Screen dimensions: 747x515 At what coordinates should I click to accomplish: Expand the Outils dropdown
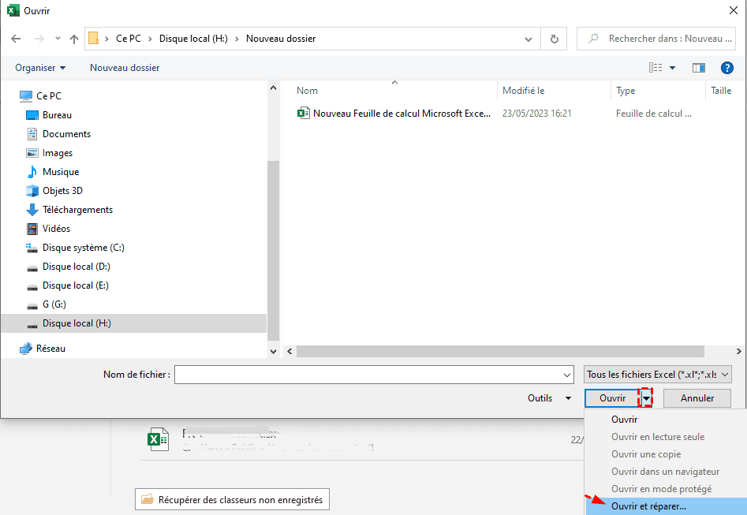point(549,398)
